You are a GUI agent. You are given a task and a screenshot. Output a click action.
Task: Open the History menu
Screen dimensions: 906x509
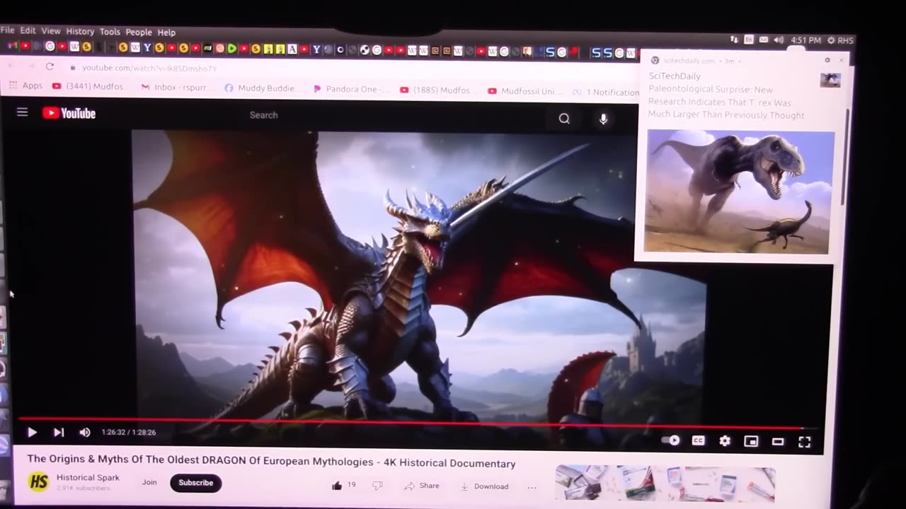point(80,32)
